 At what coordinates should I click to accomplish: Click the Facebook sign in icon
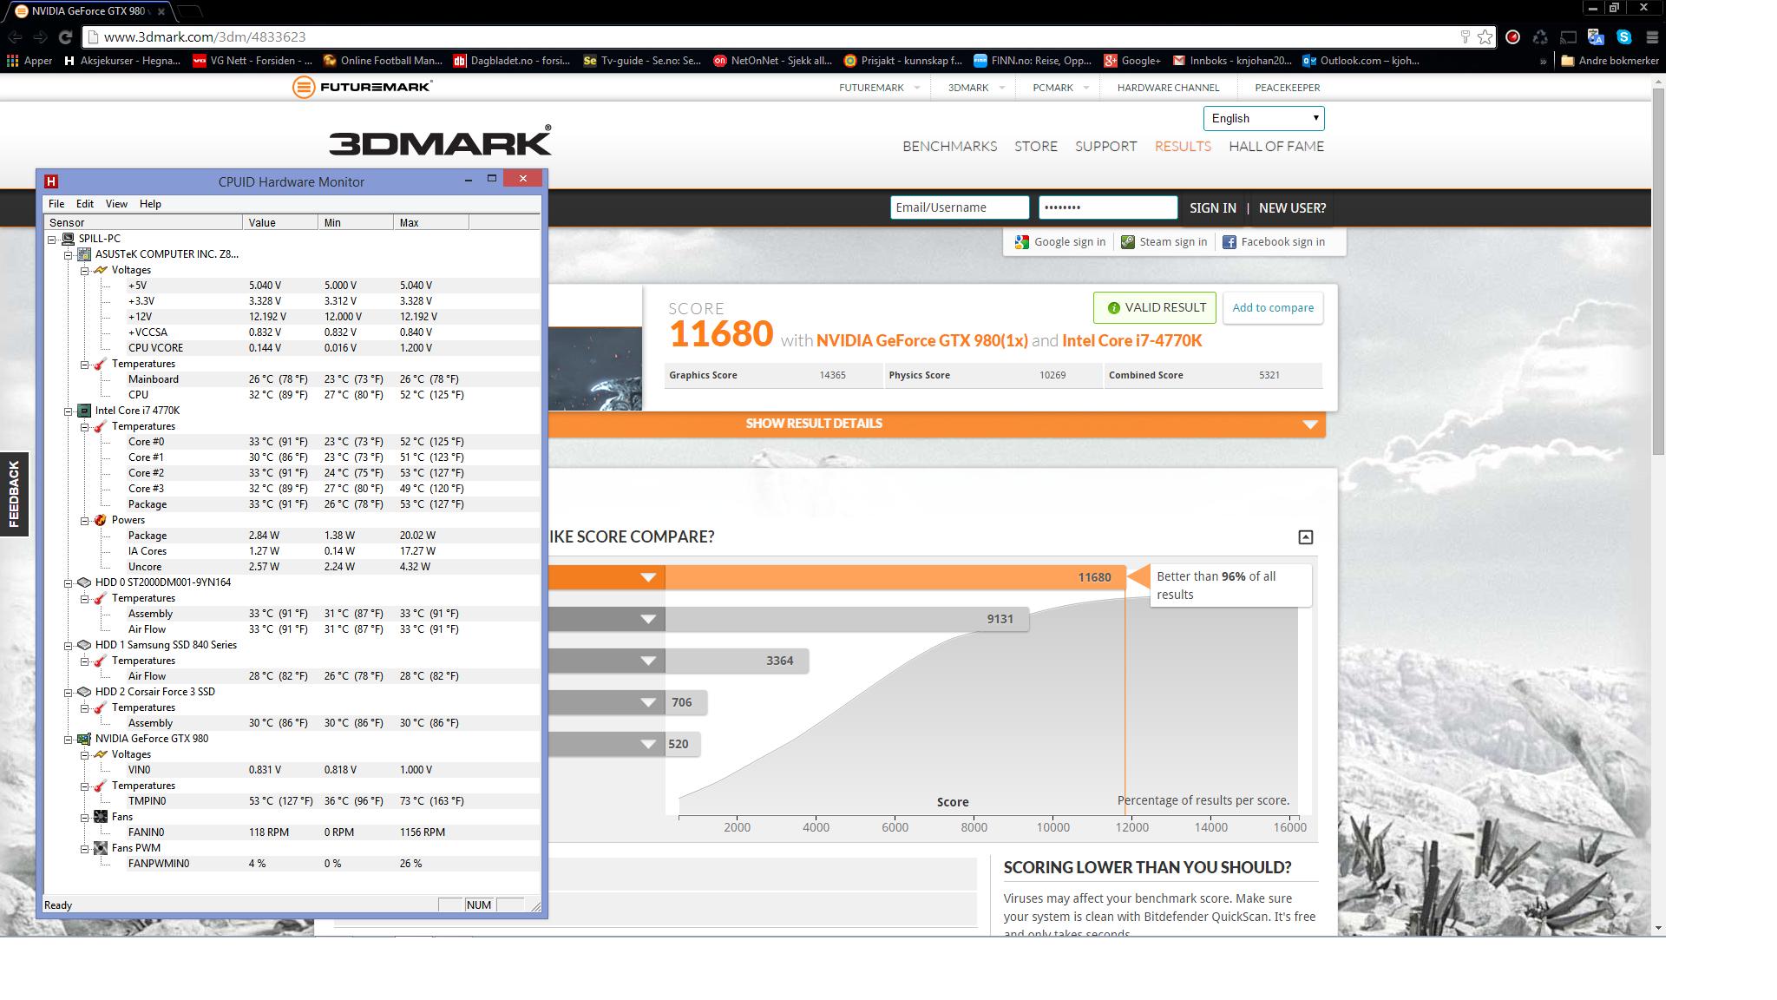coord(1229,242)
